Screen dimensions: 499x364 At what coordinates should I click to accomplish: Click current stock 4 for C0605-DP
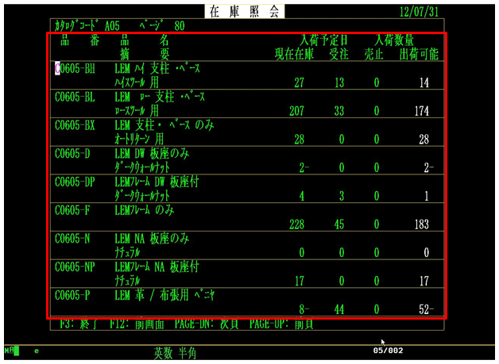(302, 196)
